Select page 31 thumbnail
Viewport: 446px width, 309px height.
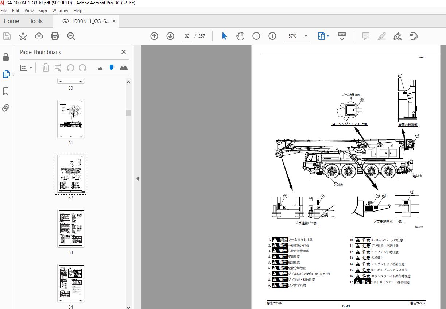71,119
